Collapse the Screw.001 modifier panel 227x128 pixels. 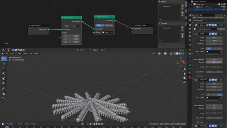tap(194, 80)
